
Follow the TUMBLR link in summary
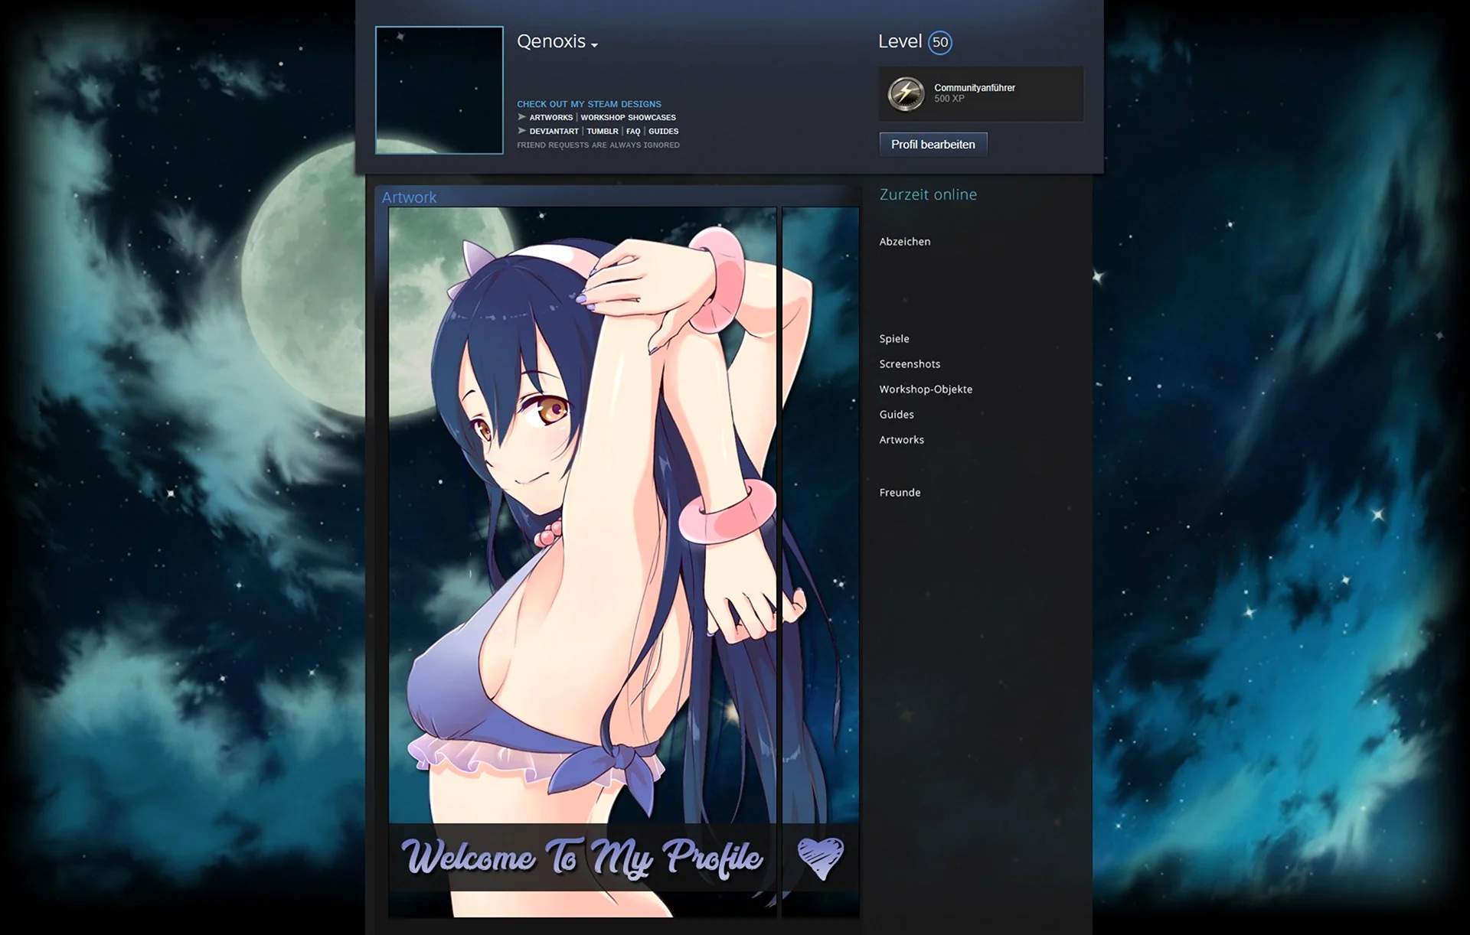602,132
